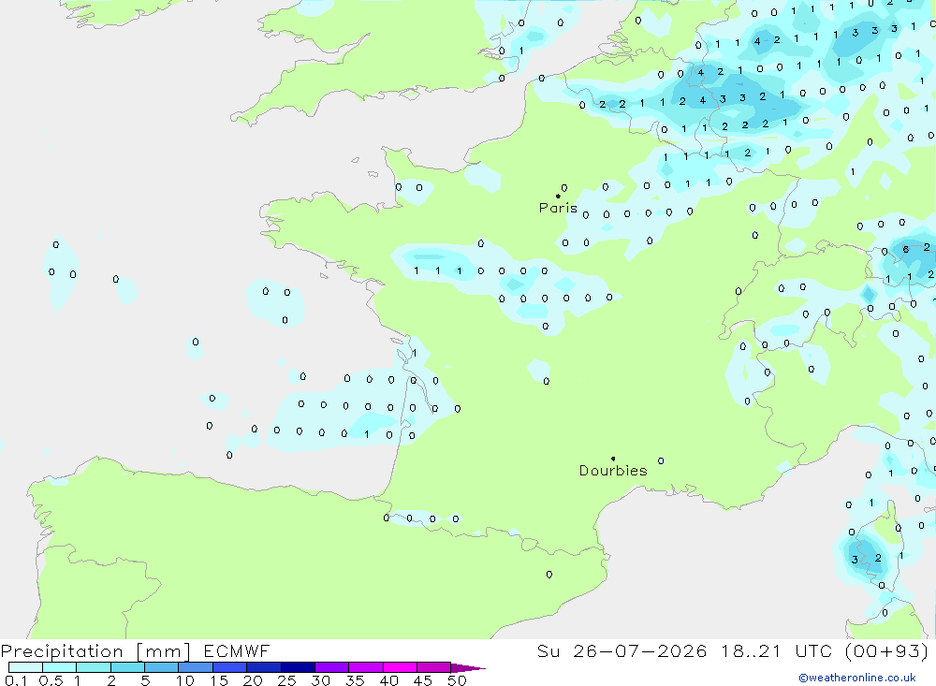Viewport: 936px width, 686px height.
Task: Click the 0.1 legend scale label
Action: [16, 680]
